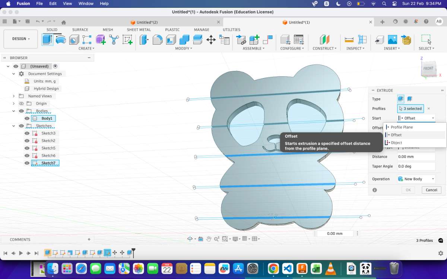The width and height of the screenshot is (447, 279).
Task: Open timeline settings gear icon
Action: tap(441, 253)
